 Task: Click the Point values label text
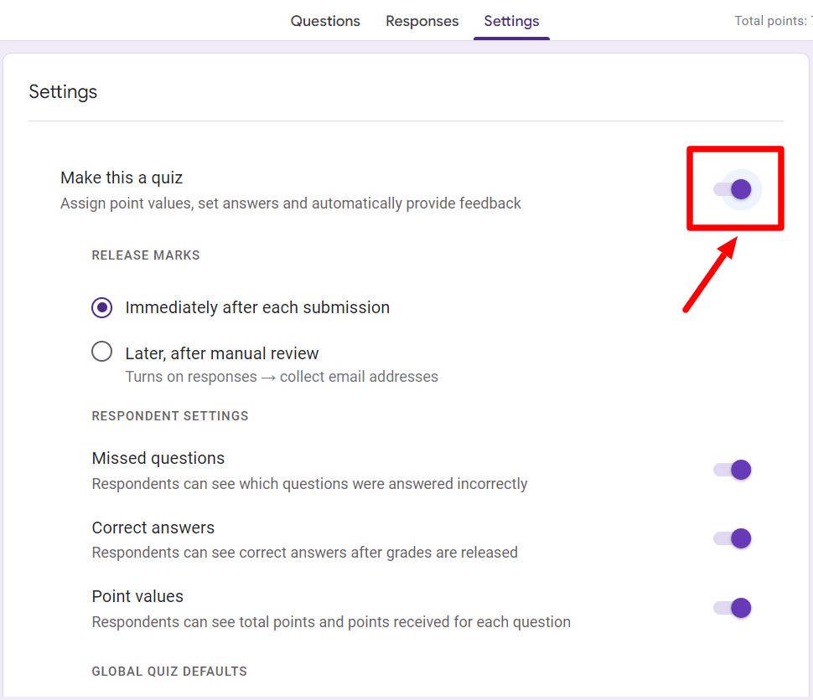137,596
